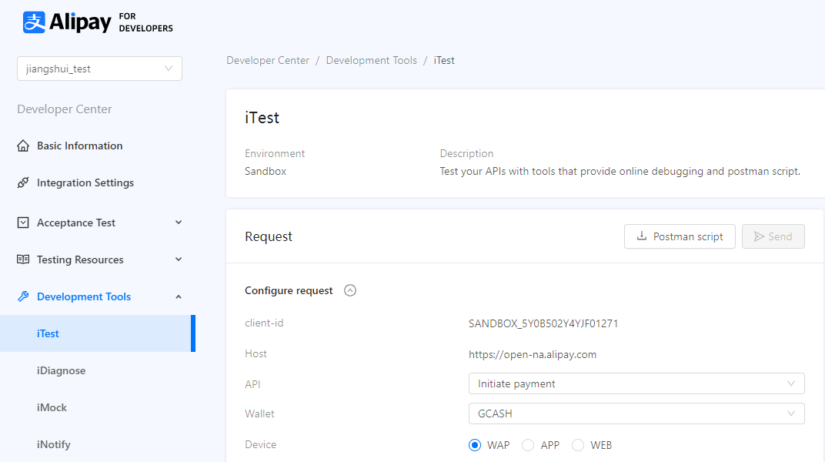Image resolution: width=825 pixels, height=462 pixels.
Task: Click the Acceptance Test checkbox icon
Action: [23, 223]
